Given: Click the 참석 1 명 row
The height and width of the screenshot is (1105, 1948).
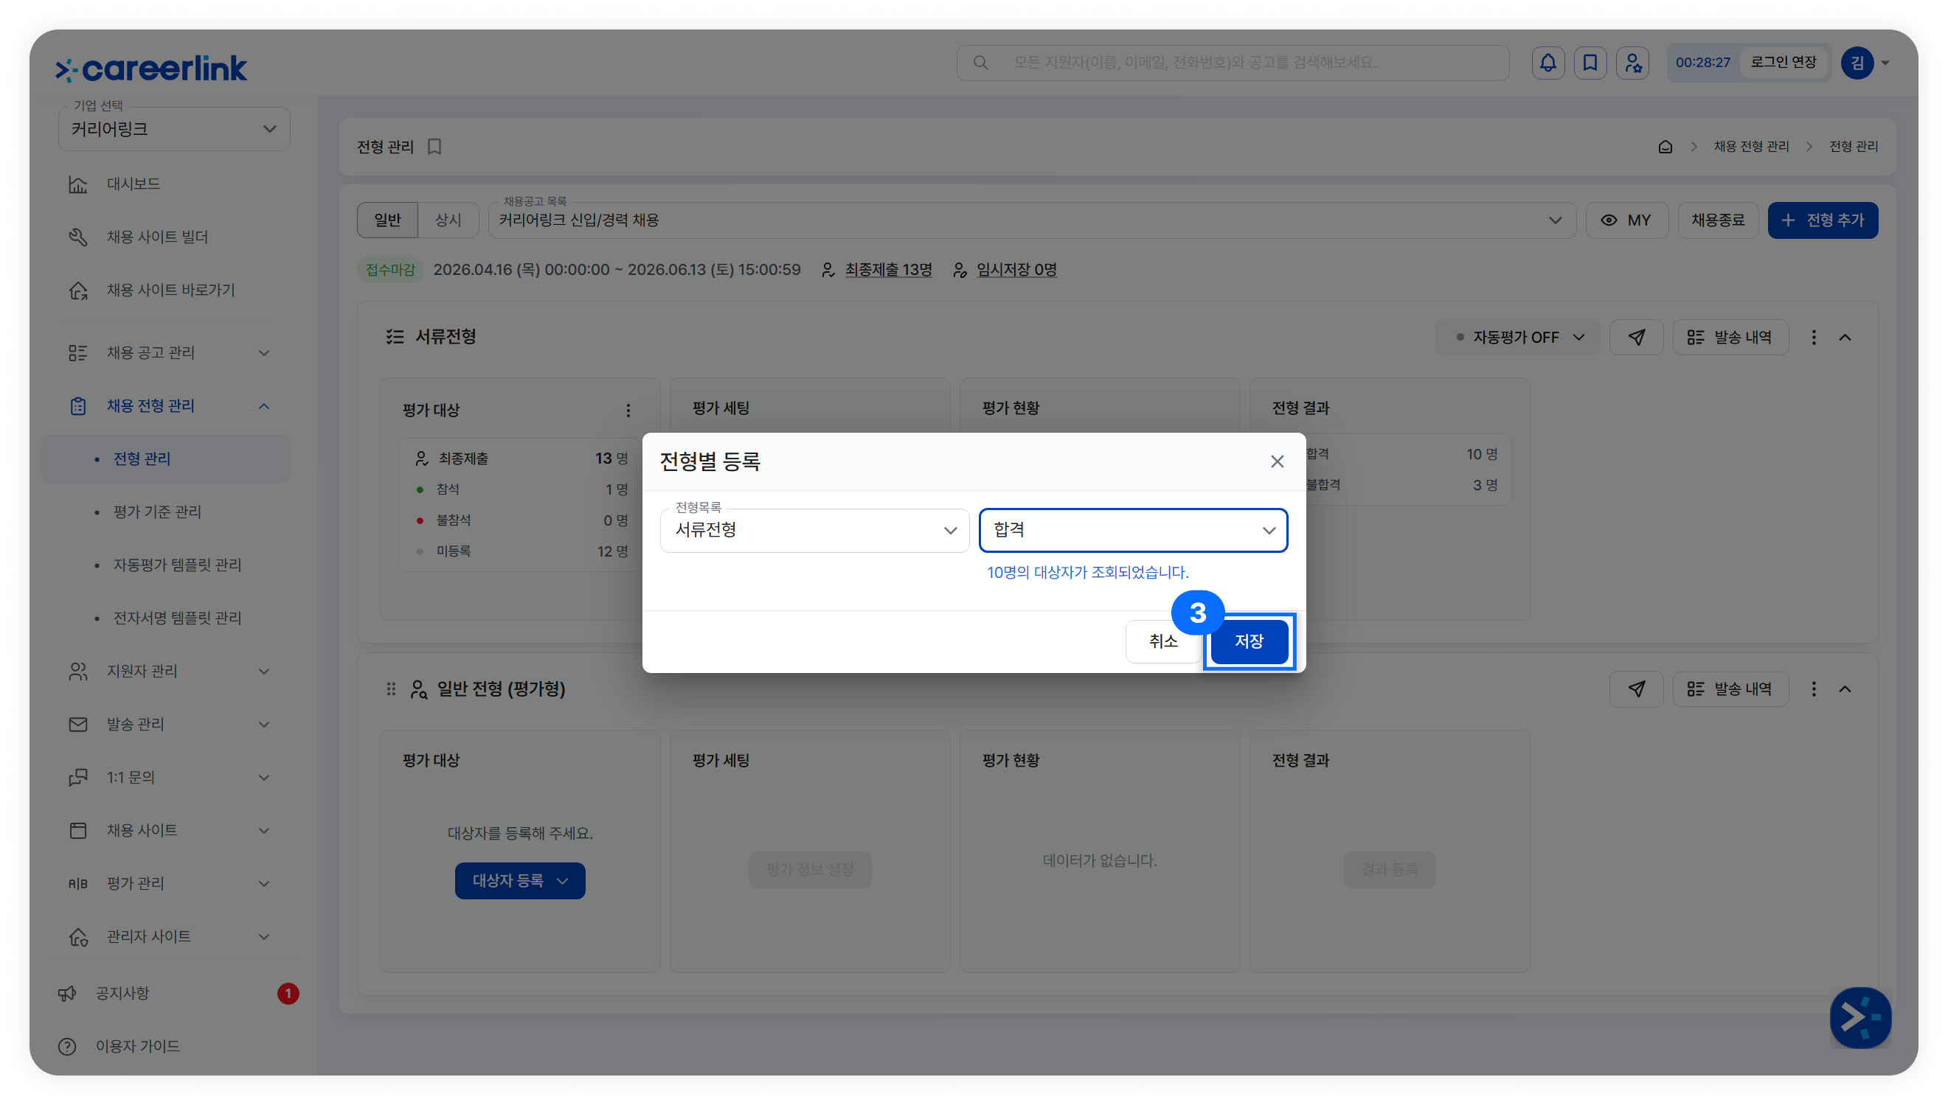Looking at the screenshot, I should (x=521, y=489).
